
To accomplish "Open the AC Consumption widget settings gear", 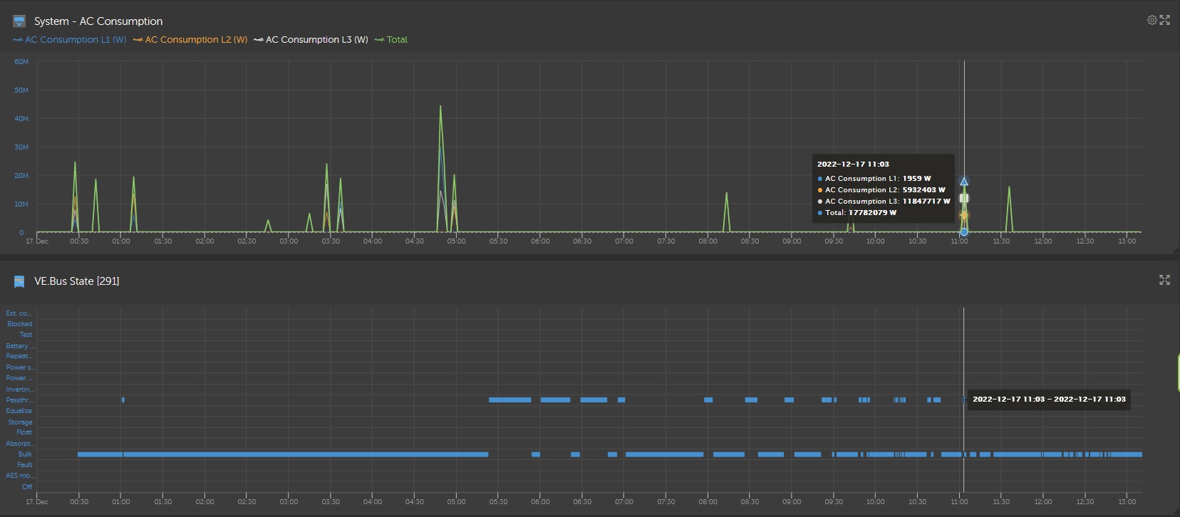I will click(x=1151, y=20).
